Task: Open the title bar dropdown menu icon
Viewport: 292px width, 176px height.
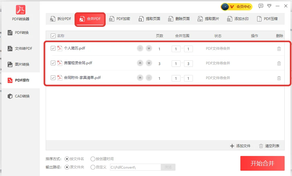Action: coord(269,6)
